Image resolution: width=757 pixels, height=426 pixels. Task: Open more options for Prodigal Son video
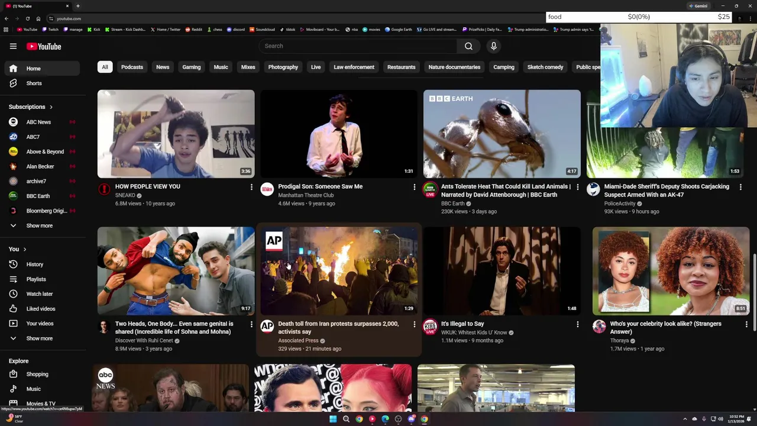(x=414, y=187)
